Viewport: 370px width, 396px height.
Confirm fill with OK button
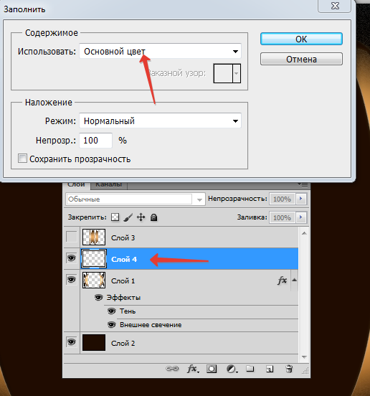click(301, 39)
